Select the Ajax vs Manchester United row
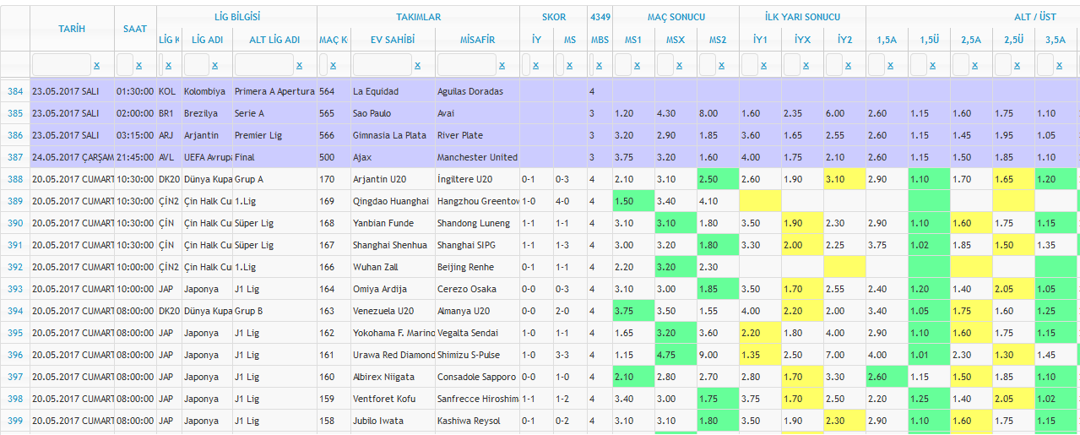The width and height of the screenshot is (1080, 435). tap(540, 157)
